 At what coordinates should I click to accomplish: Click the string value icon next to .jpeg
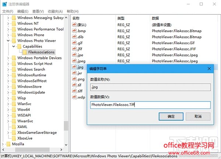point(74,61)
